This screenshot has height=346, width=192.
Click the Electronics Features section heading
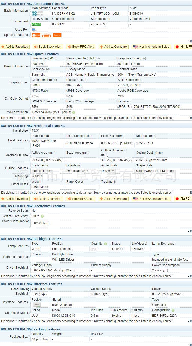[x=33, y=206]
